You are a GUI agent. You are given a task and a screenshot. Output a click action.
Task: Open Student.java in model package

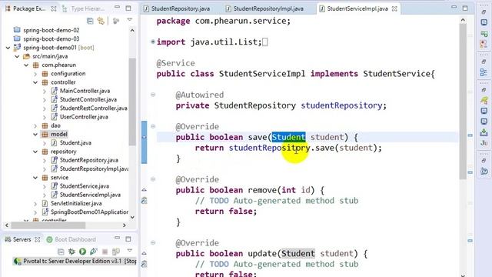(x=75, y=143)
